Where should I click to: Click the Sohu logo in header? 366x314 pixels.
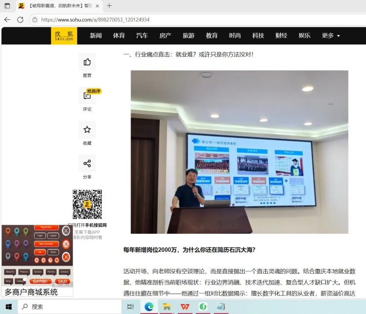coord(64,36)
